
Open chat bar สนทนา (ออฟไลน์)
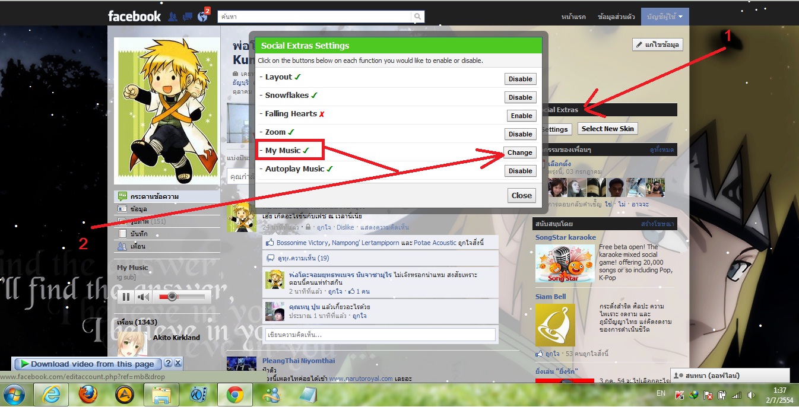[730, 376]
